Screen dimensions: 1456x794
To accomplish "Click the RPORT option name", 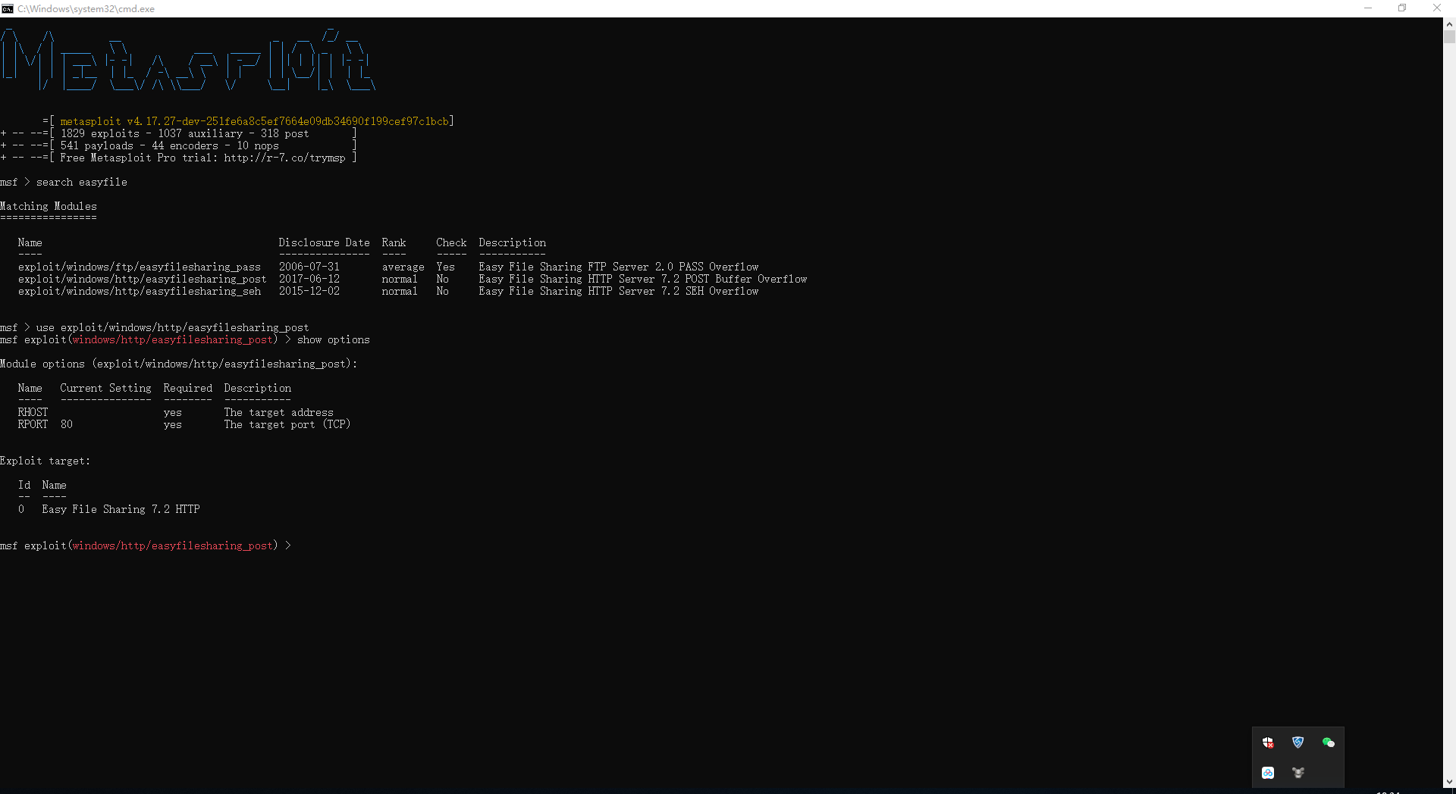I will (x=33, y=424).
